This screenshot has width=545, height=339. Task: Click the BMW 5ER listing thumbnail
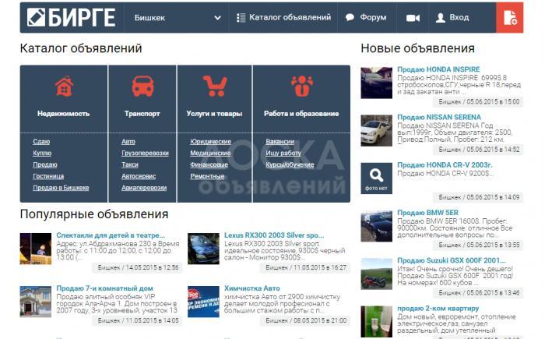tap(376, 225)
